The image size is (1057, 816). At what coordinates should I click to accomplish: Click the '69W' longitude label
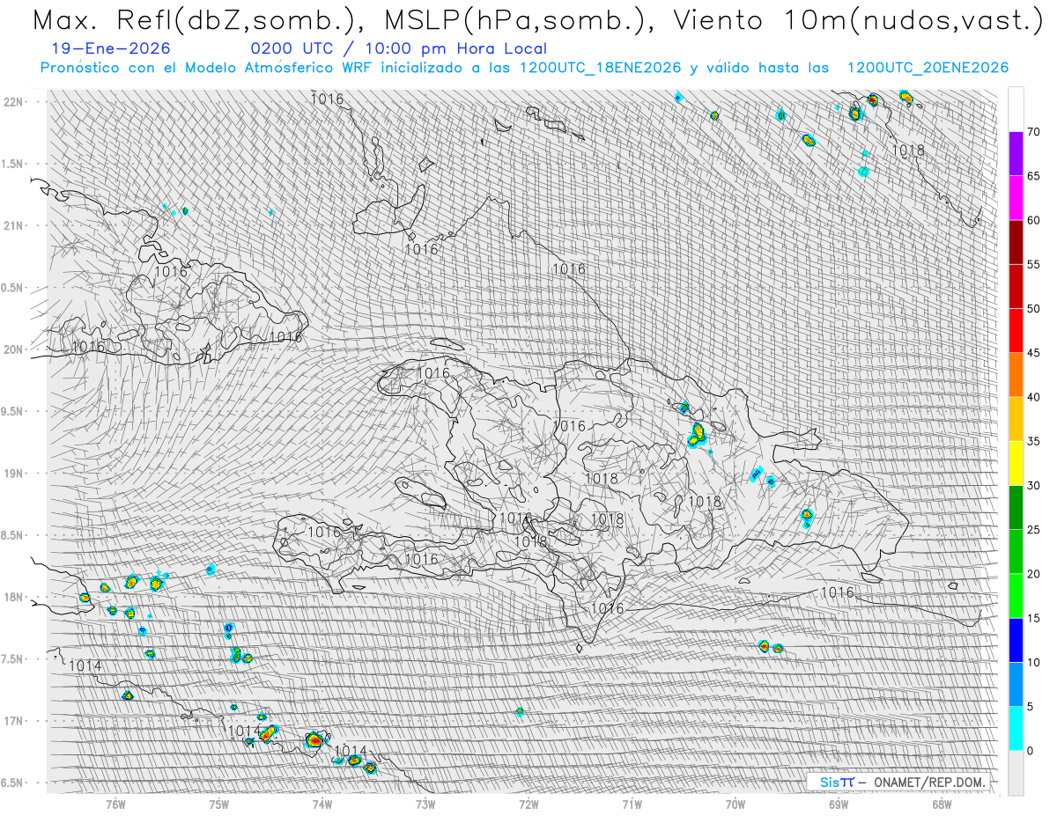coord(838,804)
